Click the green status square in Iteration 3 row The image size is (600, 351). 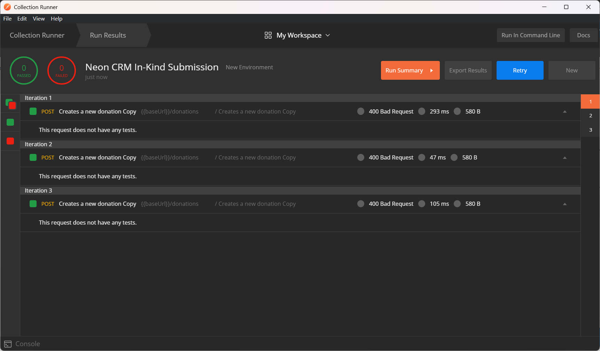point(33,204)
